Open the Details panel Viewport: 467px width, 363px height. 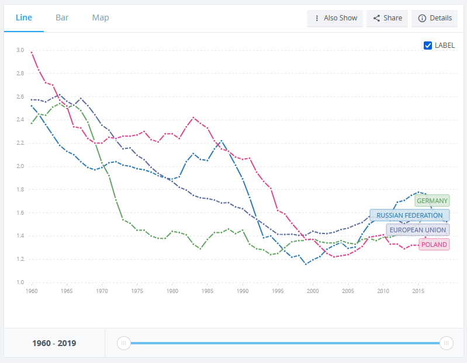tap(434, 18)
